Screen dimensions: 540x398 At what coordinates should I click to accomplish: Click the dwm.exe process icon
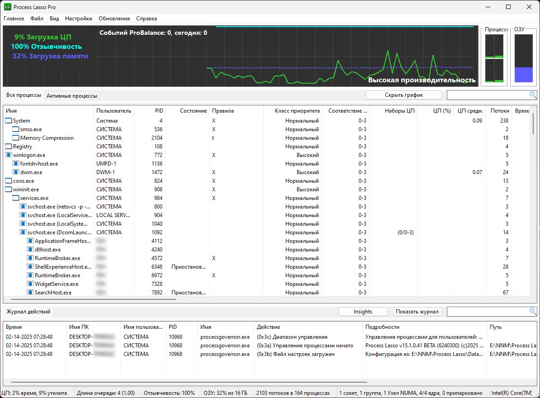pos(16,172)
